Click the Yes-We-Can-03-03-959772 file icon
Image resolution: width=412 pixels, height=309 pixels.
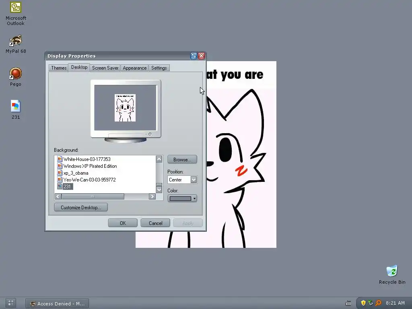(x=60, y=180)
